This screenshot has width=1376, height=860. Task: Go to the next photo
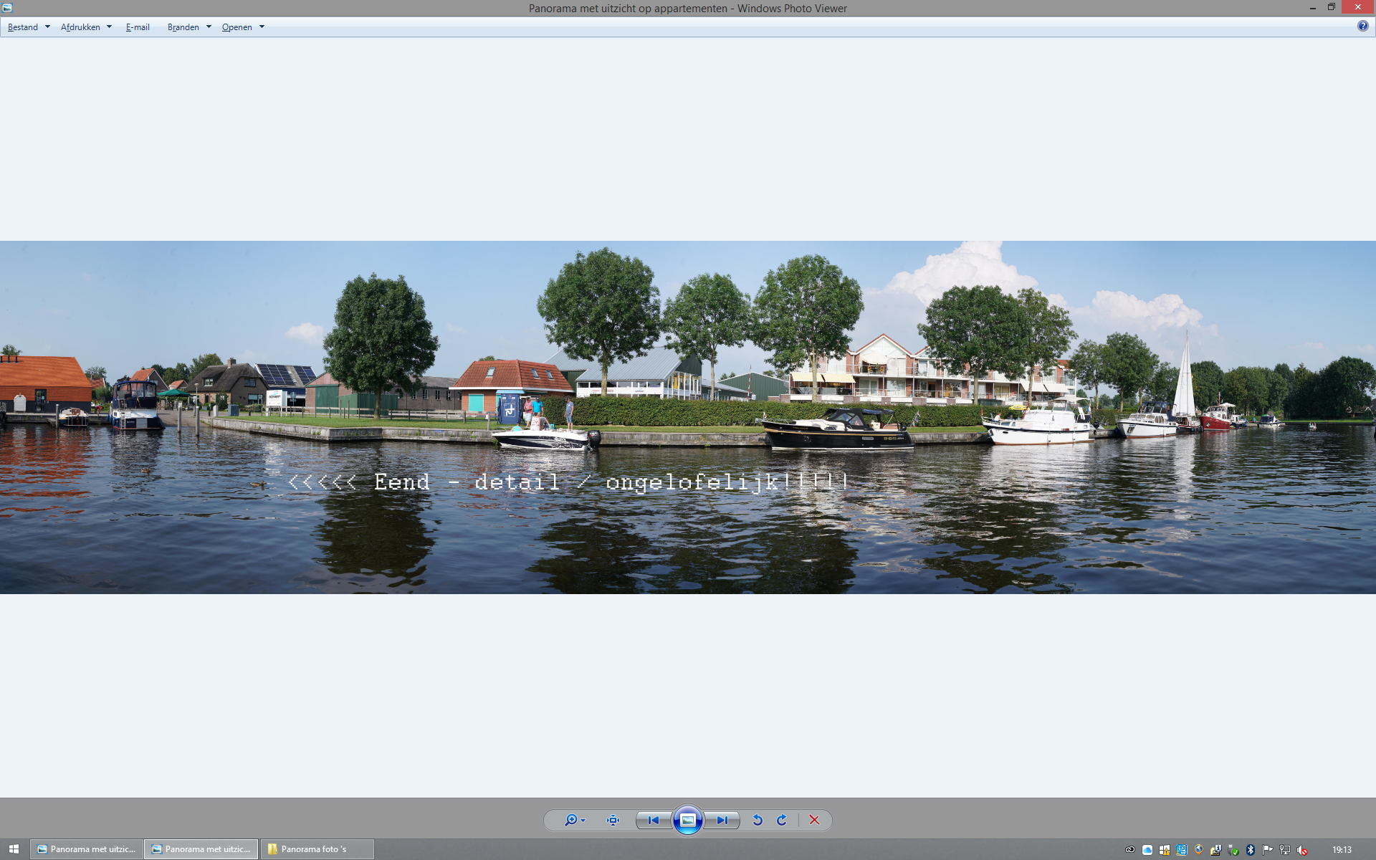[x=722, y=820]
